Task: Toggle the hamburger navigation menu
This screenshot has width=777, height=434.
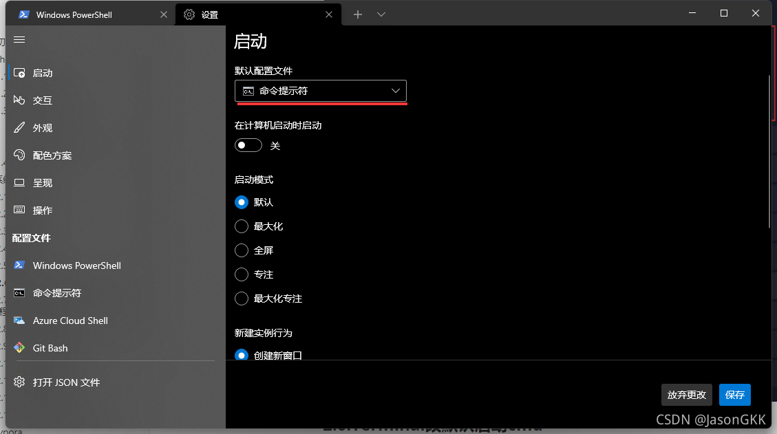Action: click(x=19, y=40)
